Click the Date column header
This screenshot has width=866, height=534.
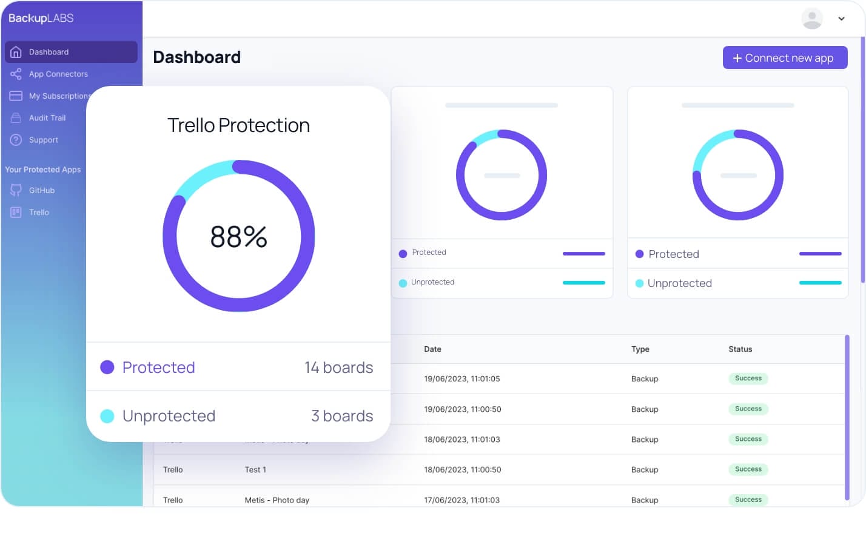(432, 349)
